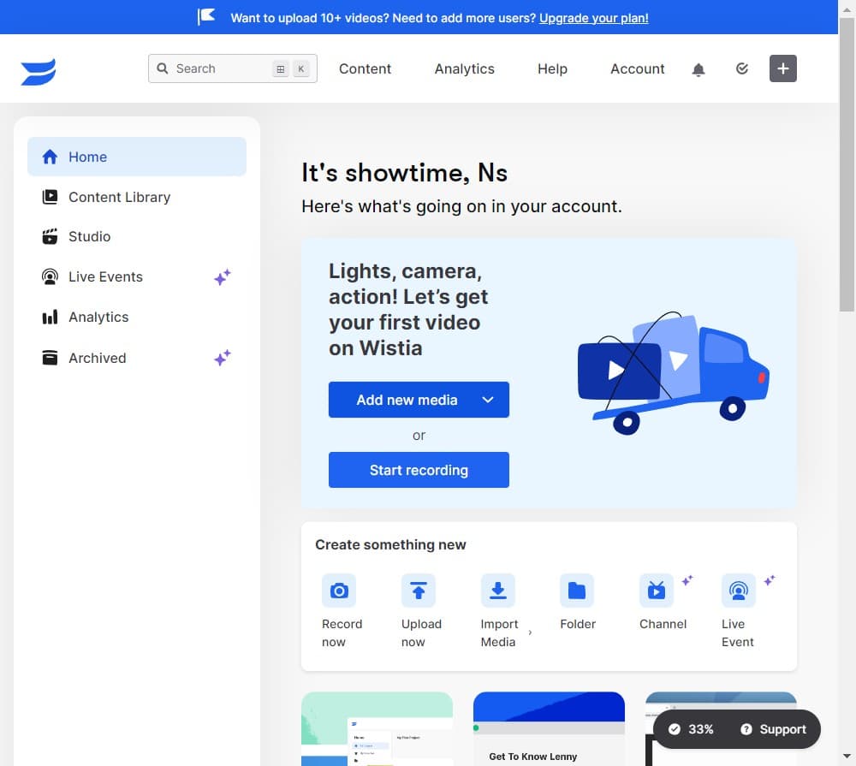Image resolution: width=856 pixels, height=766 pixels.
Task: Open Studio from the sidebar
Action: point(90,236)
